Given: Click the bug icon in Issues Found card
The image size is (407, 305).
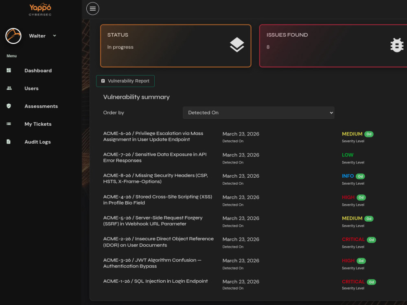Looking at the screenshot, I should click(x=397, y=45).
